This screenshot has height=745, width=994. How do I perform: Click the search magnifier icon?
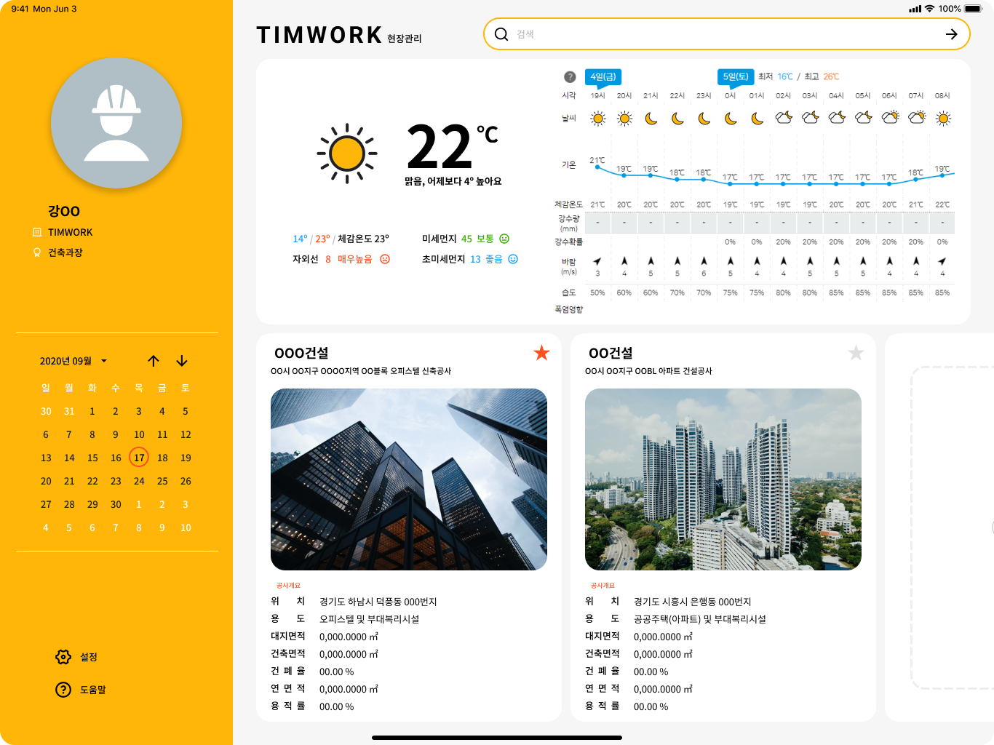(501, 34)
